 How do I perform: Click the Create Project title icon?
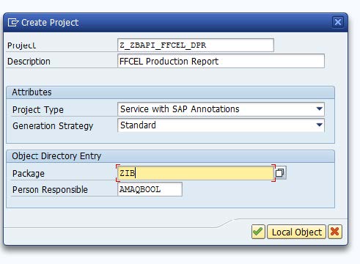pyautogui.click(x=13, y=23)
